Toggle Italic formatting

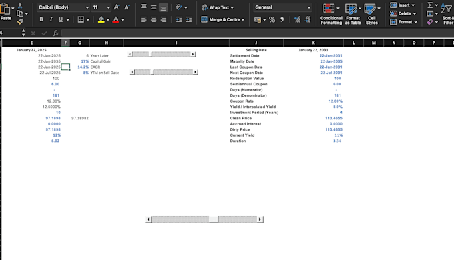[x=51, y=19]
